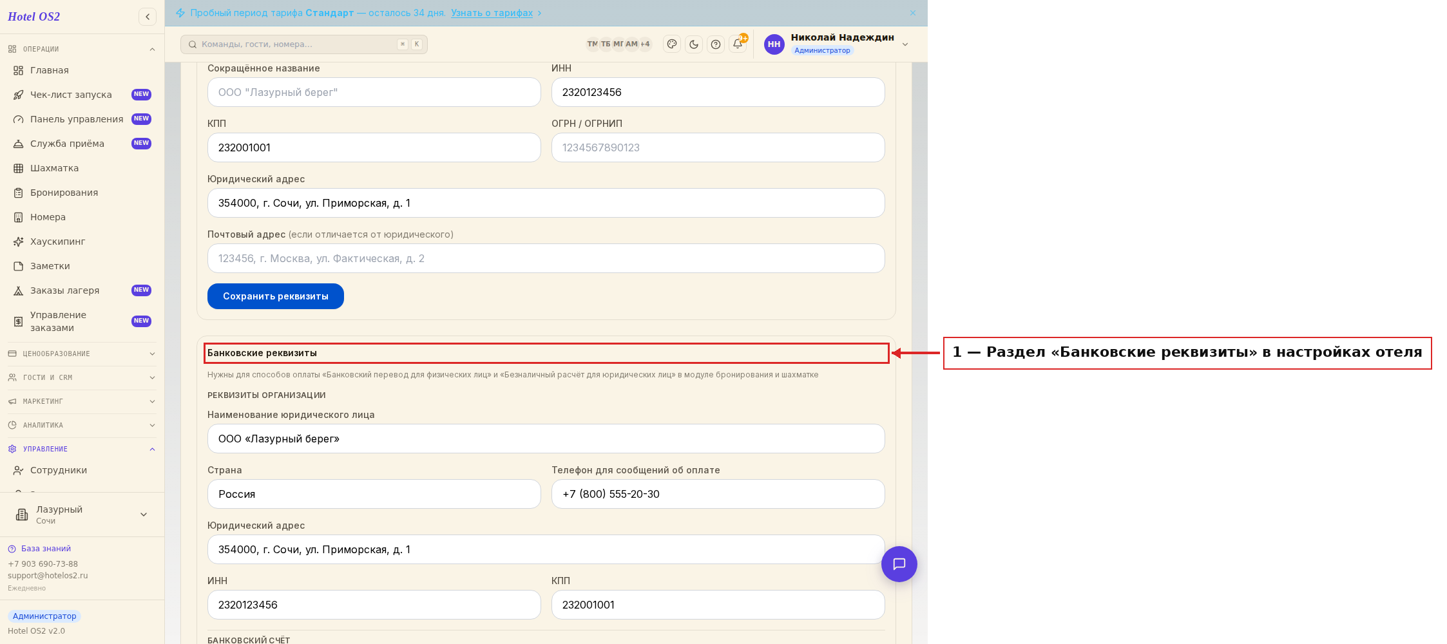This screenshot has height=644, width=1447.
Task: Open help via the question mark icon
Action: [x=716, y=44]
